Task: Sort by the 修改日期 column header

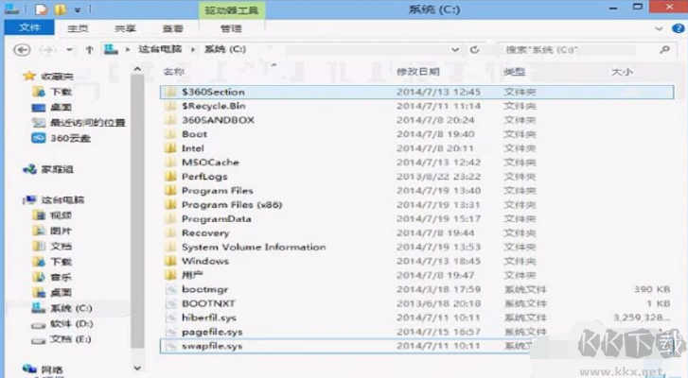Action: [418, 72]
